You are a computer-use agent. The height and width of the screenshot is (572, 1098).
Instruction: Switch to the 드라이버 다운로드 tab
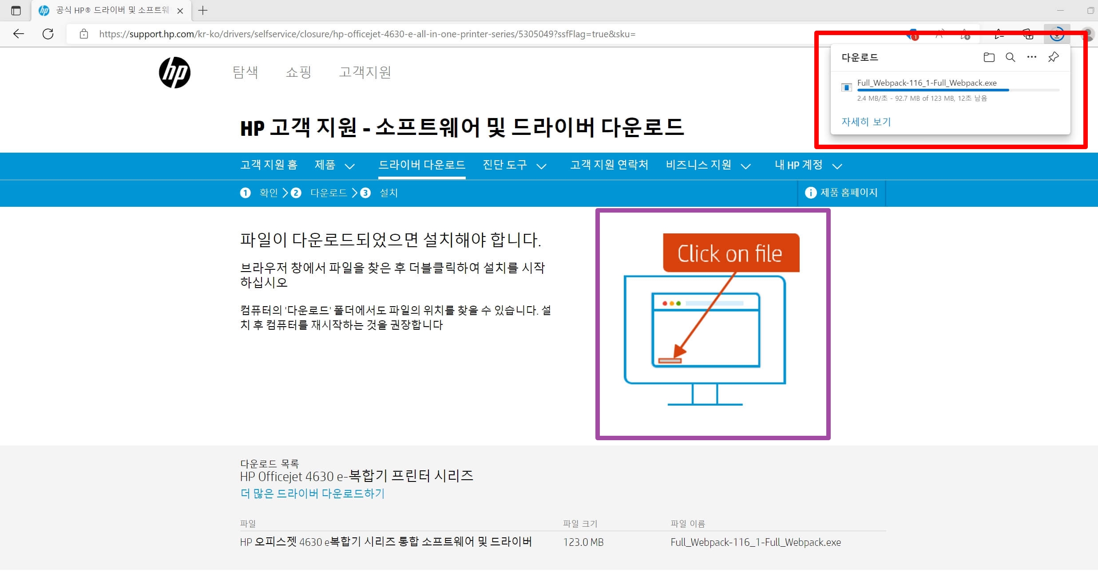pyautogui.click(x=422, y=165)
